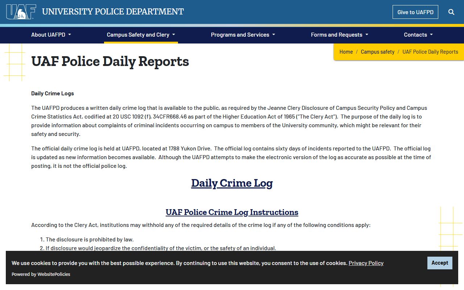Expand the Programs and Services menu
This screenshot has height=290, width=464.
click(243, 35)
